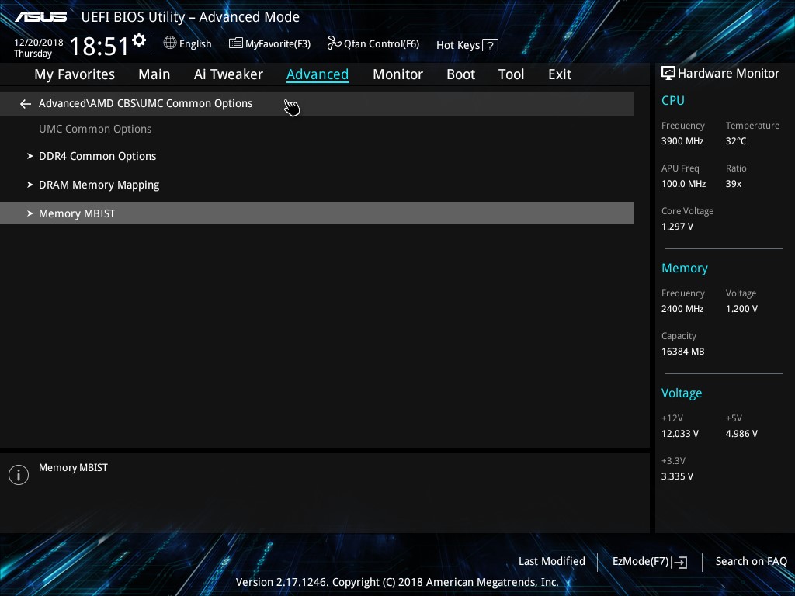Image resolution: width=795 pixels, height=596 pixels.
Task: Go to the Ai Tweaker tab
Action: pyautogui.click(x=228, y=74)
